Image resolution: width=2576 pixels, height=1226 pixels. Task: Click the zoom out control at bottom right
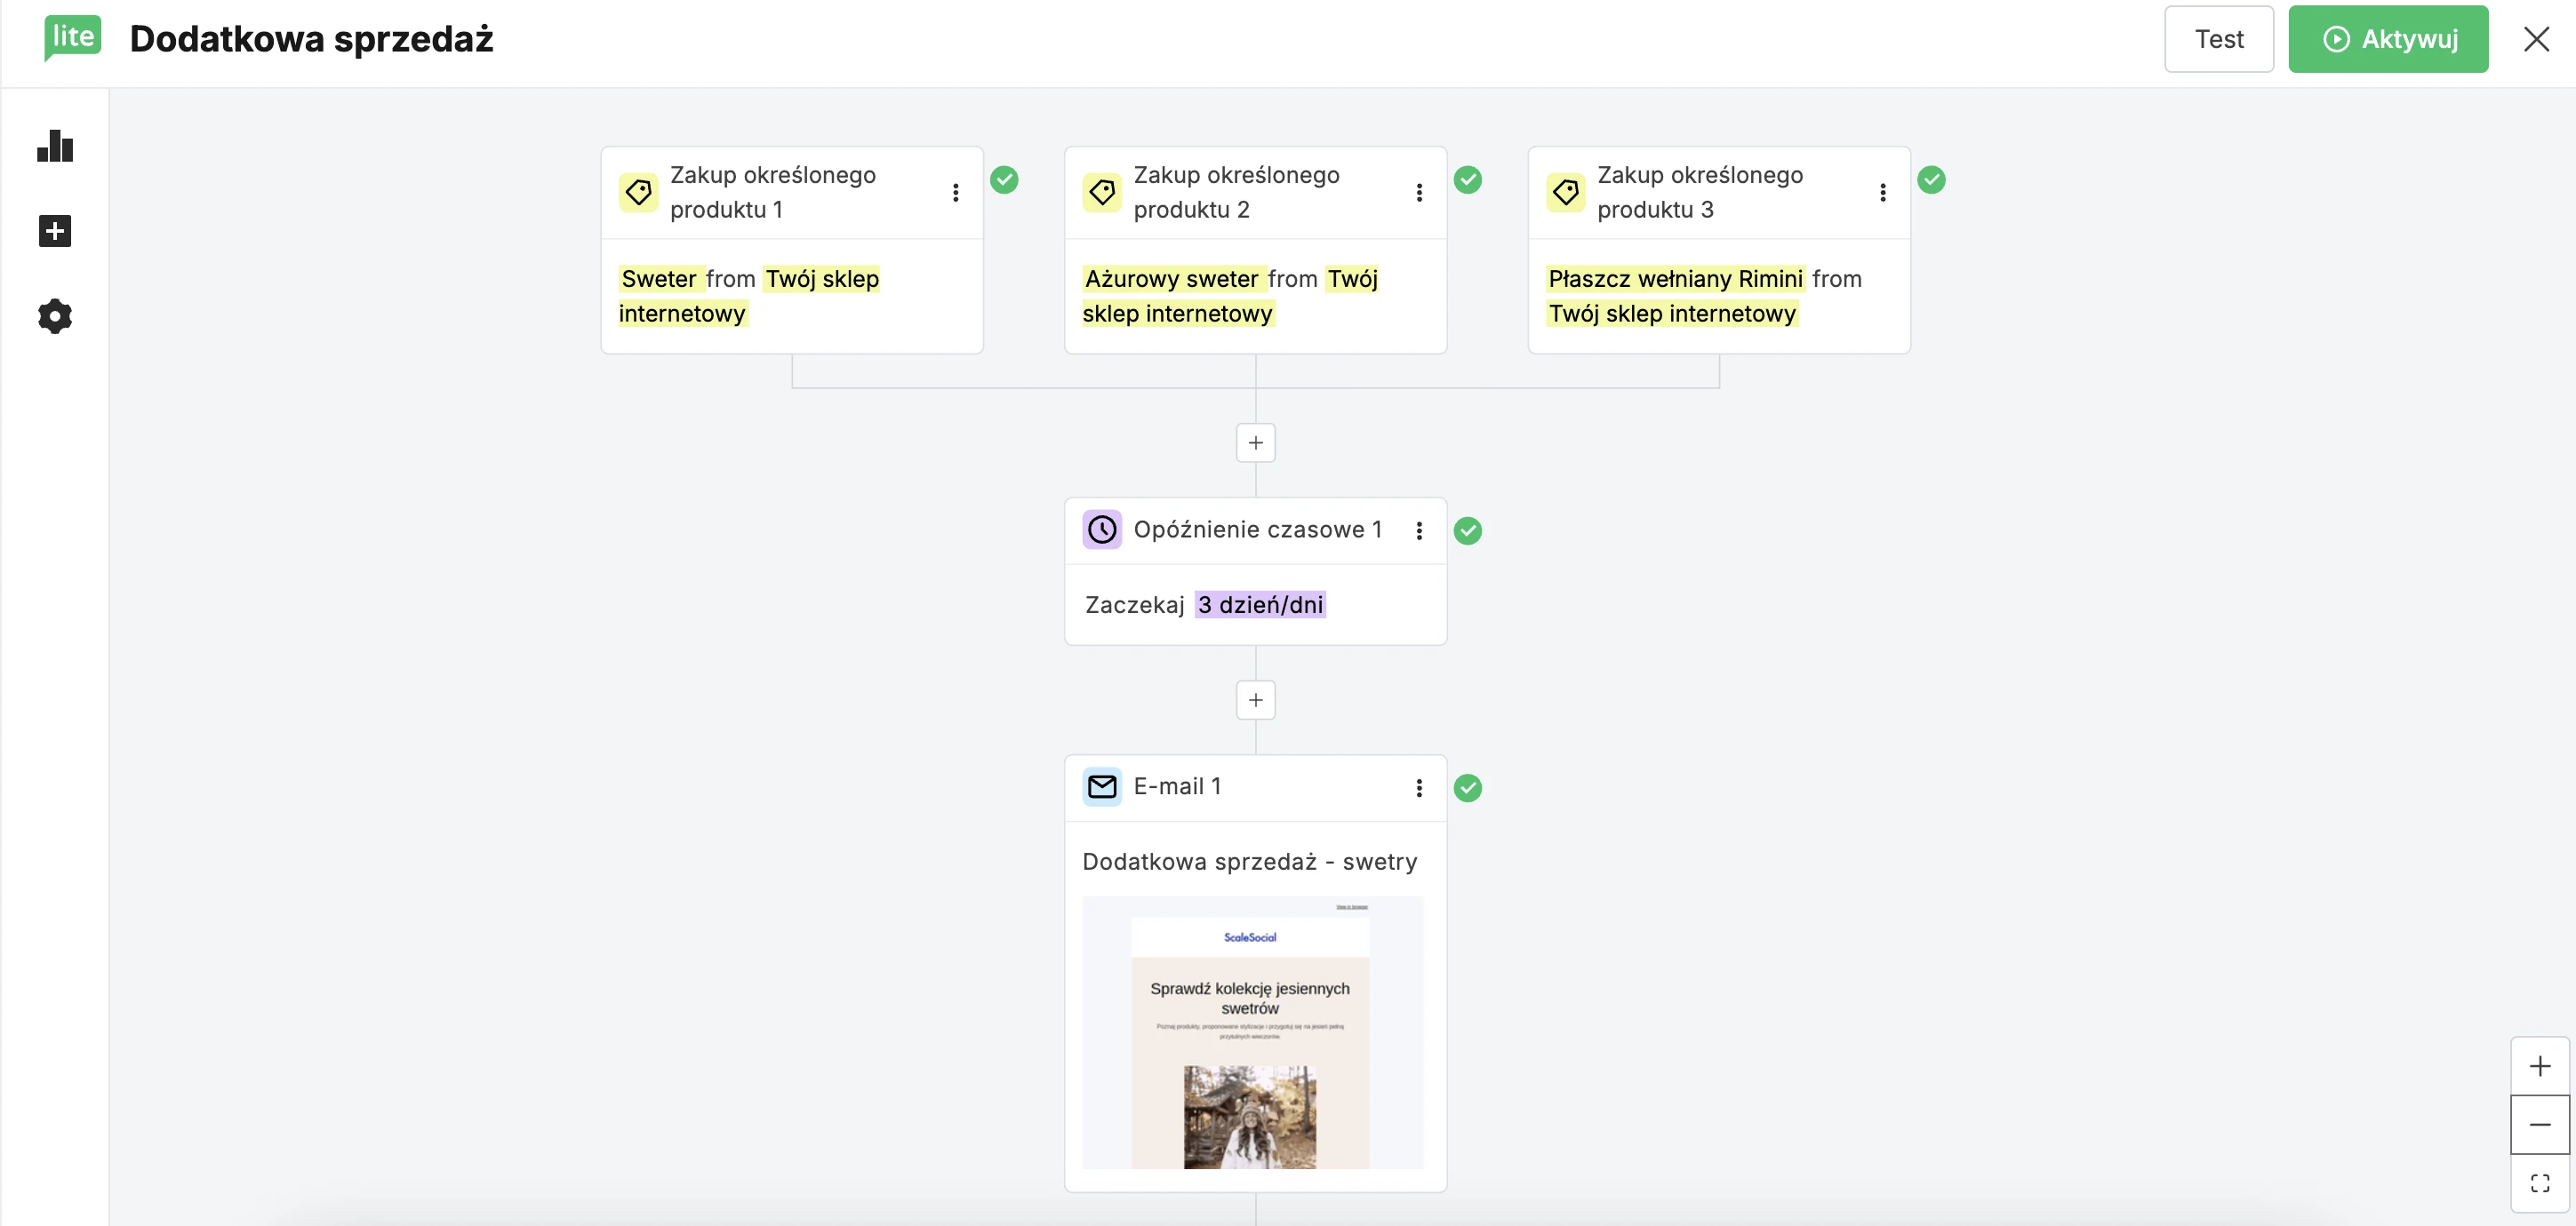click(x=2541, y=1124)
